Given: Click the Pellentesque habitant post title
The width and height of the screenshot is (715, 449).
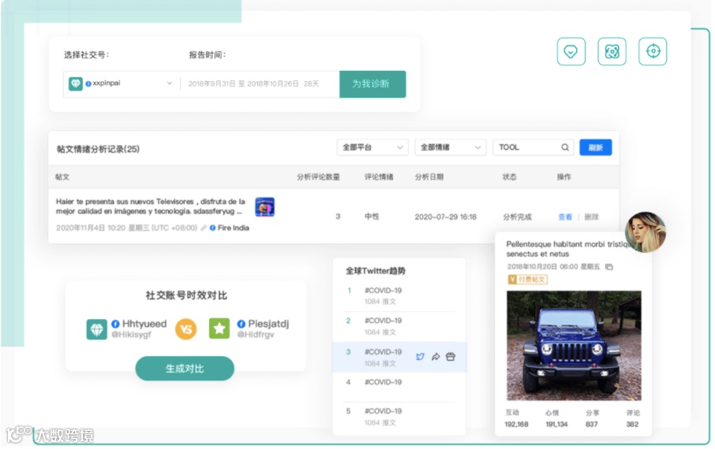Looking at the screenshot, I should tap(567, 249).
